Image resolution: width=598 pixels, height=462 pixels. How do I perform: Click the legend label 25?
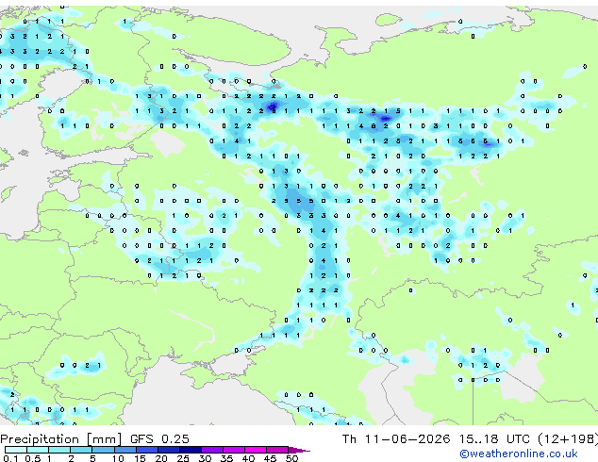183,458
